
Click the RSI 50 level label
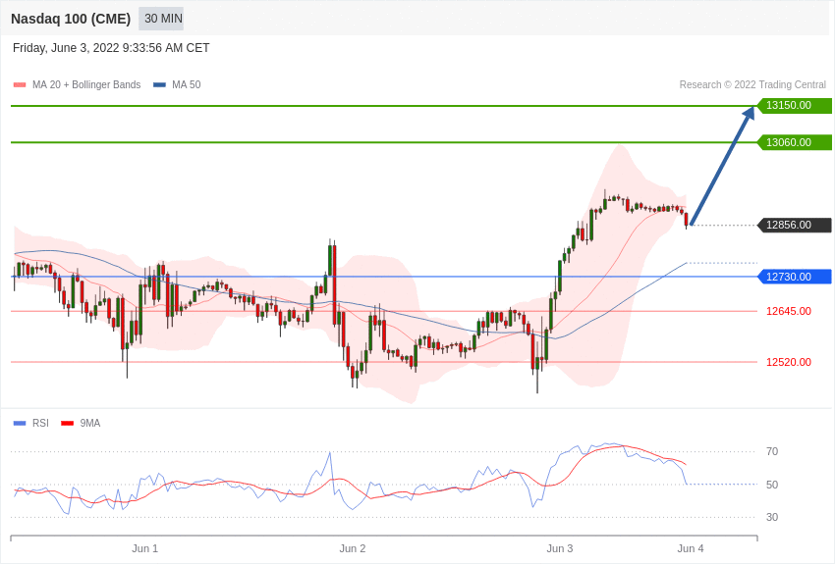click(x=772, y=485)
